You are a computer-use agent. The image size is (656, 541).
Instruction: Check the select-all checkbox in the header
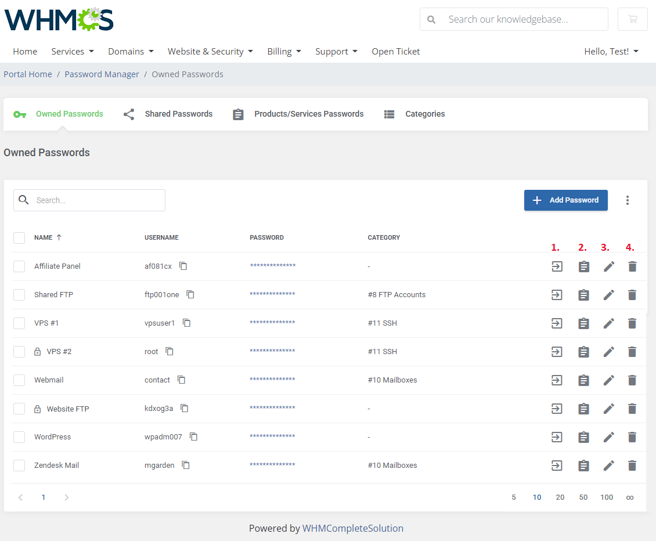click(19, 237)
